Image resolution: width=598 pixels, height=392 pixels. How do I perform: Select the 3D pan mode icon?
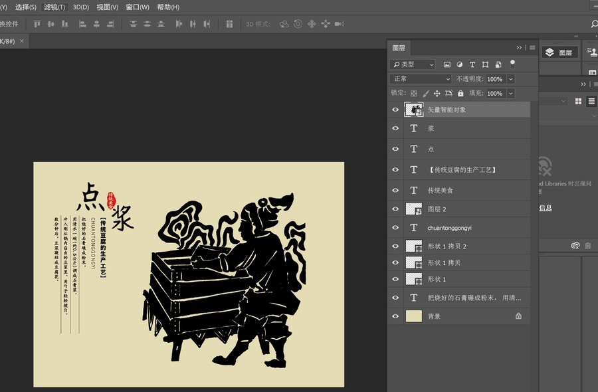[x=312, y=24]
